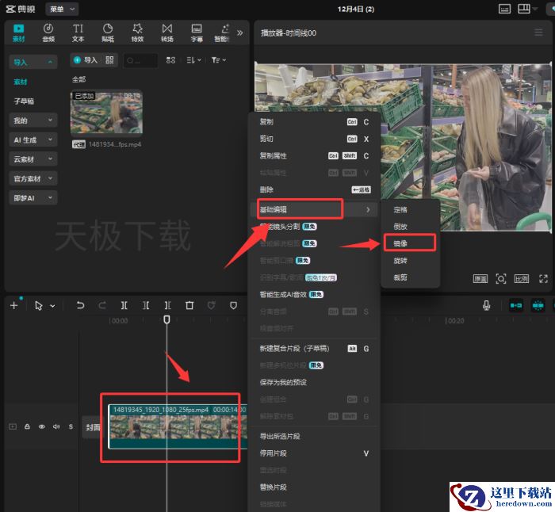Screen dimensions: 555x512
Task: Select 子草稿 in the left sidebar
Action: tap(24, 101)
